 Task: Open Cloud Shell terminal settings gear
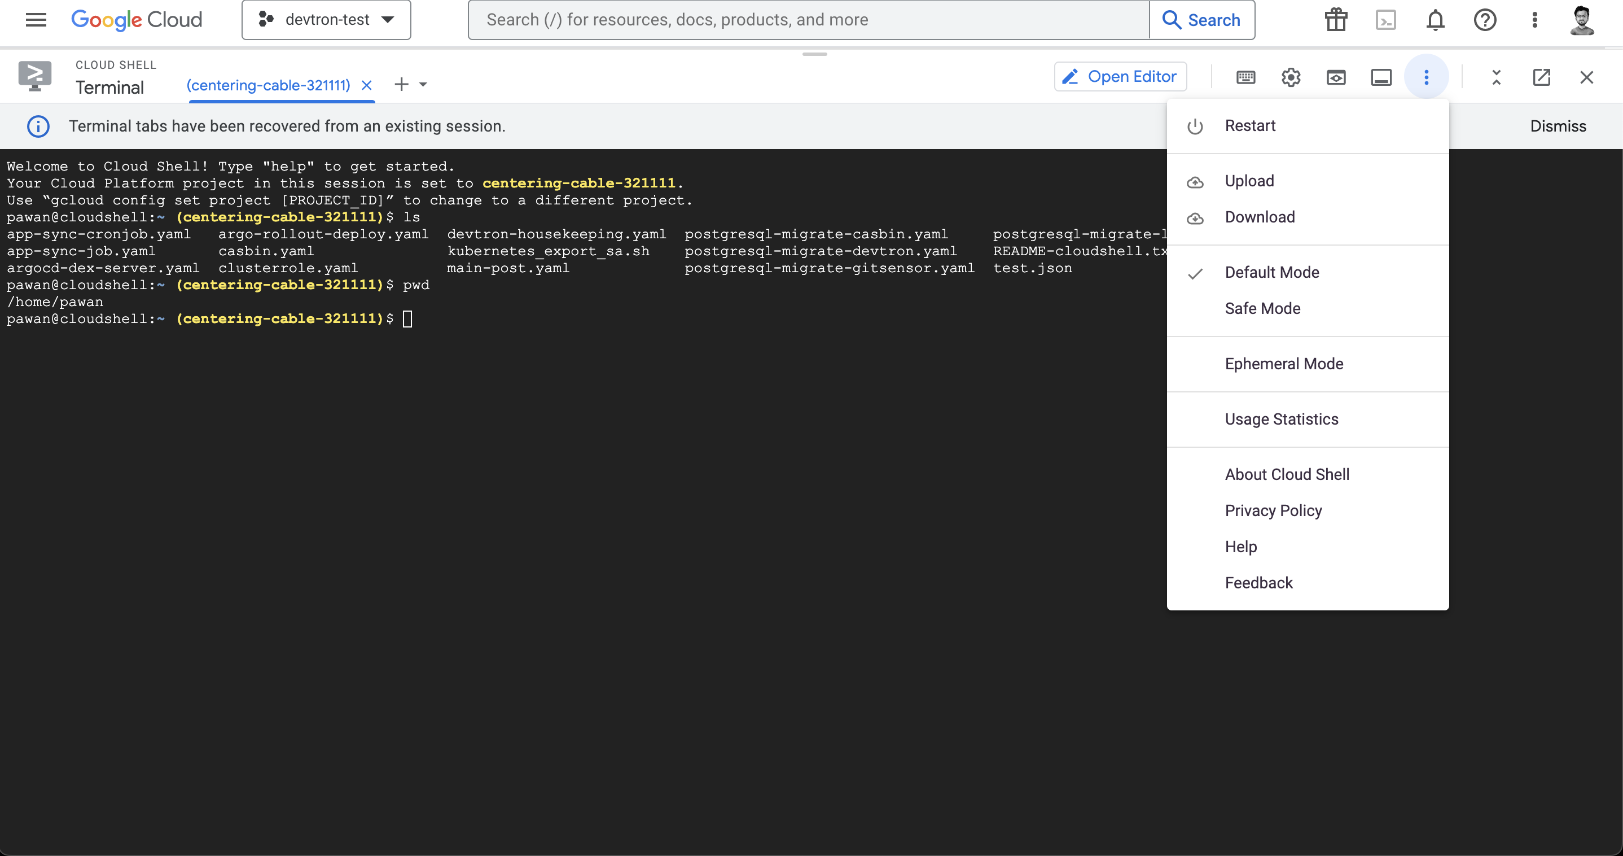point(1291,77)
